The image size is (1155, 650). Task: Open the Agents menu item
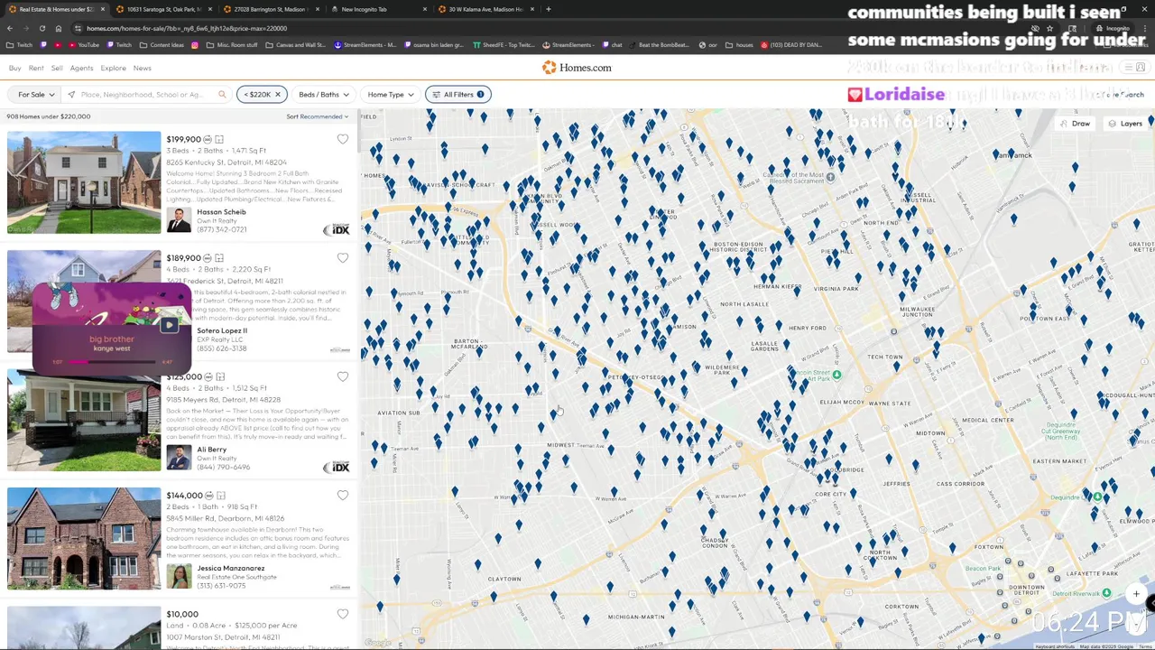click(x=81, y=68)
